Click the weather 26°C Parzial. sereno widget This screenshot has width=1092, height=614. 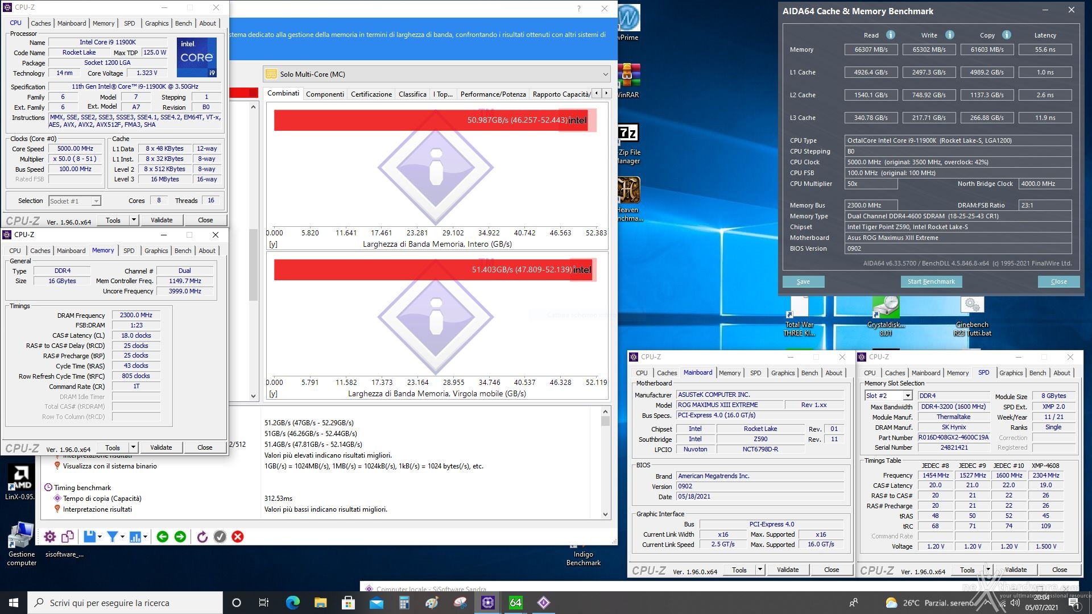930,603
